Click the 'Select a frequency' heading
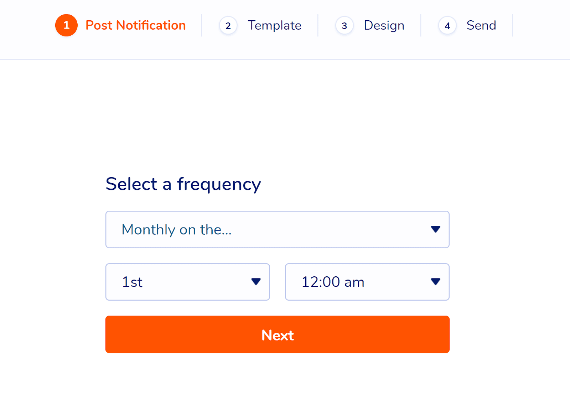The height and width of the screenshot is (409, 570). [x=183, y=184]
